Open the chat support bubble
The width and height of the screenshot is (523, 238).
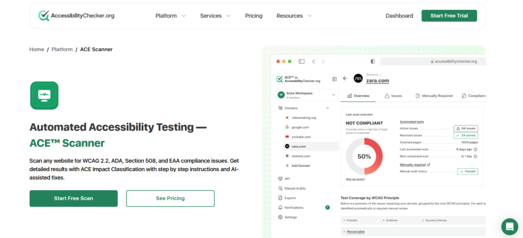coord(509,227)
